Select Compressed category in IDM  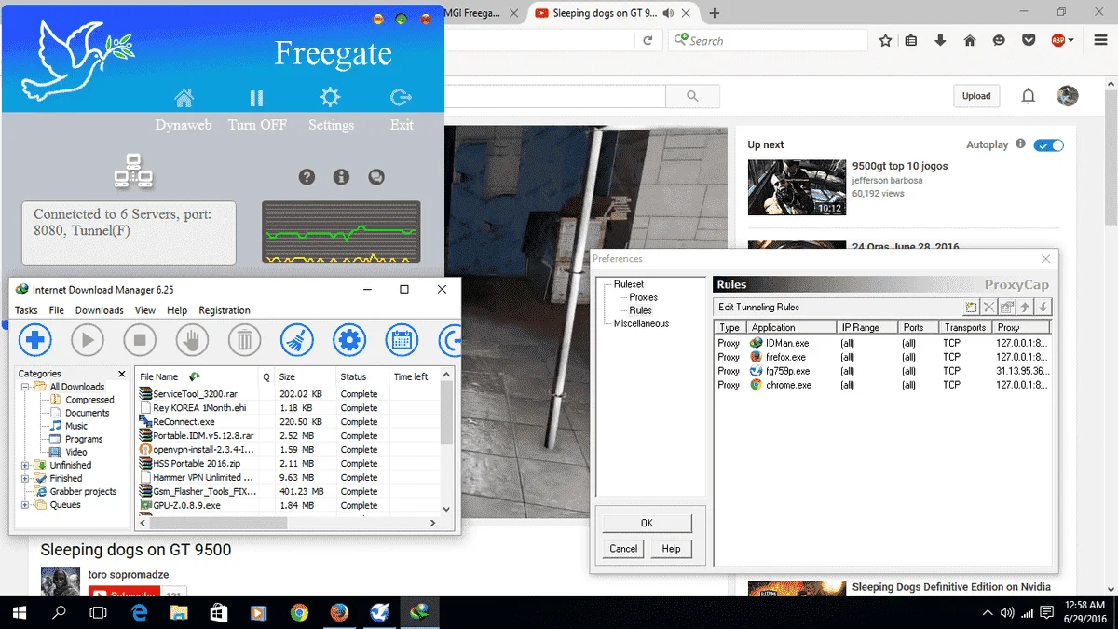tap(89, 400)
